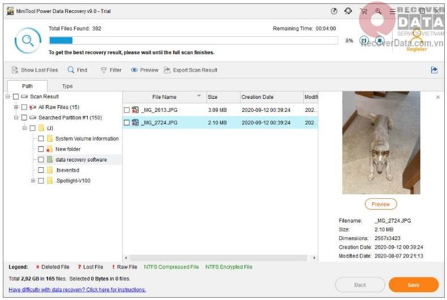
Task: Click the orange Save button
Action: (x=414, y=285)
